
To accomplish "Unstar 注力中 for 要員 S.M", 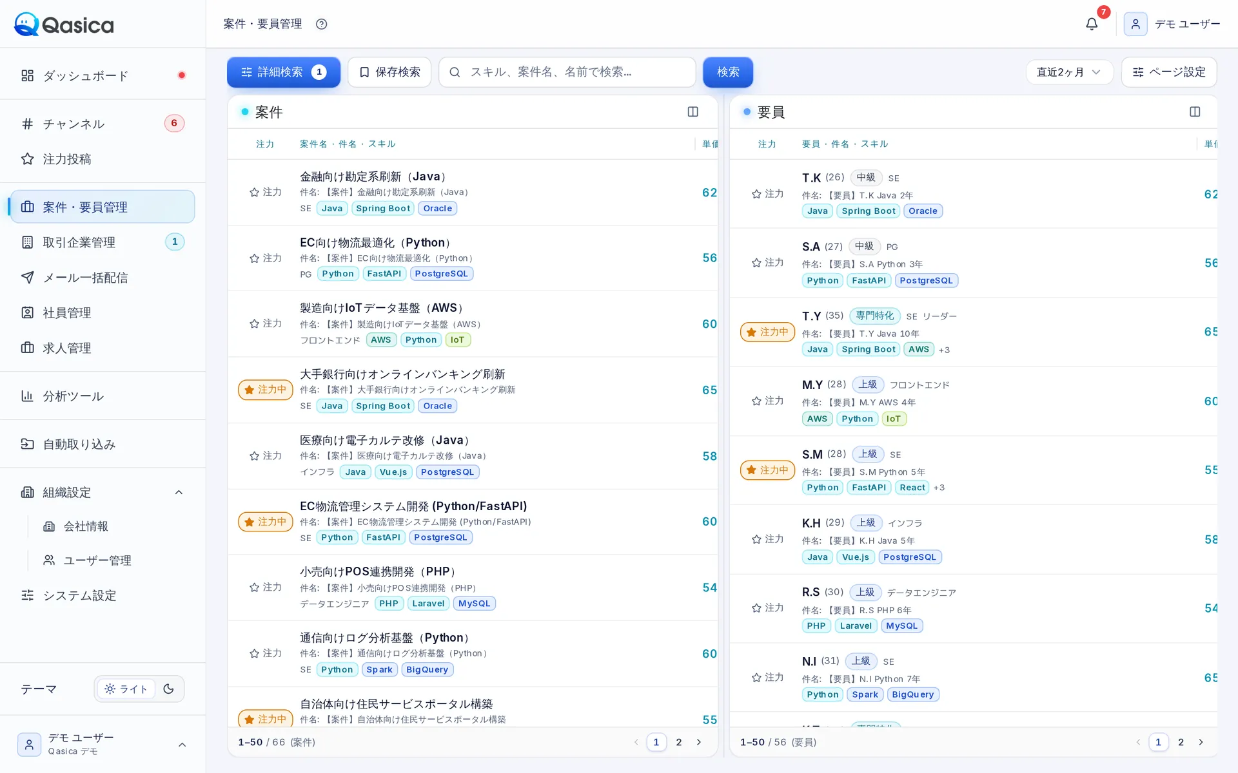I will pyautogui.click(x=768, y=470).
